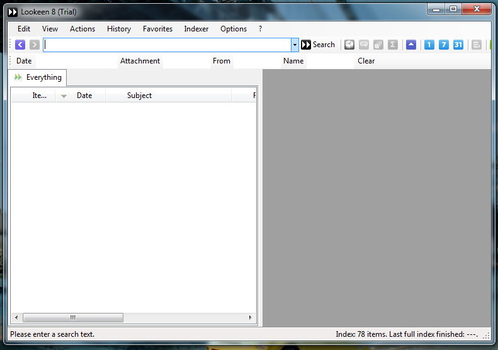Focus the search text input field

pos(167,45)
